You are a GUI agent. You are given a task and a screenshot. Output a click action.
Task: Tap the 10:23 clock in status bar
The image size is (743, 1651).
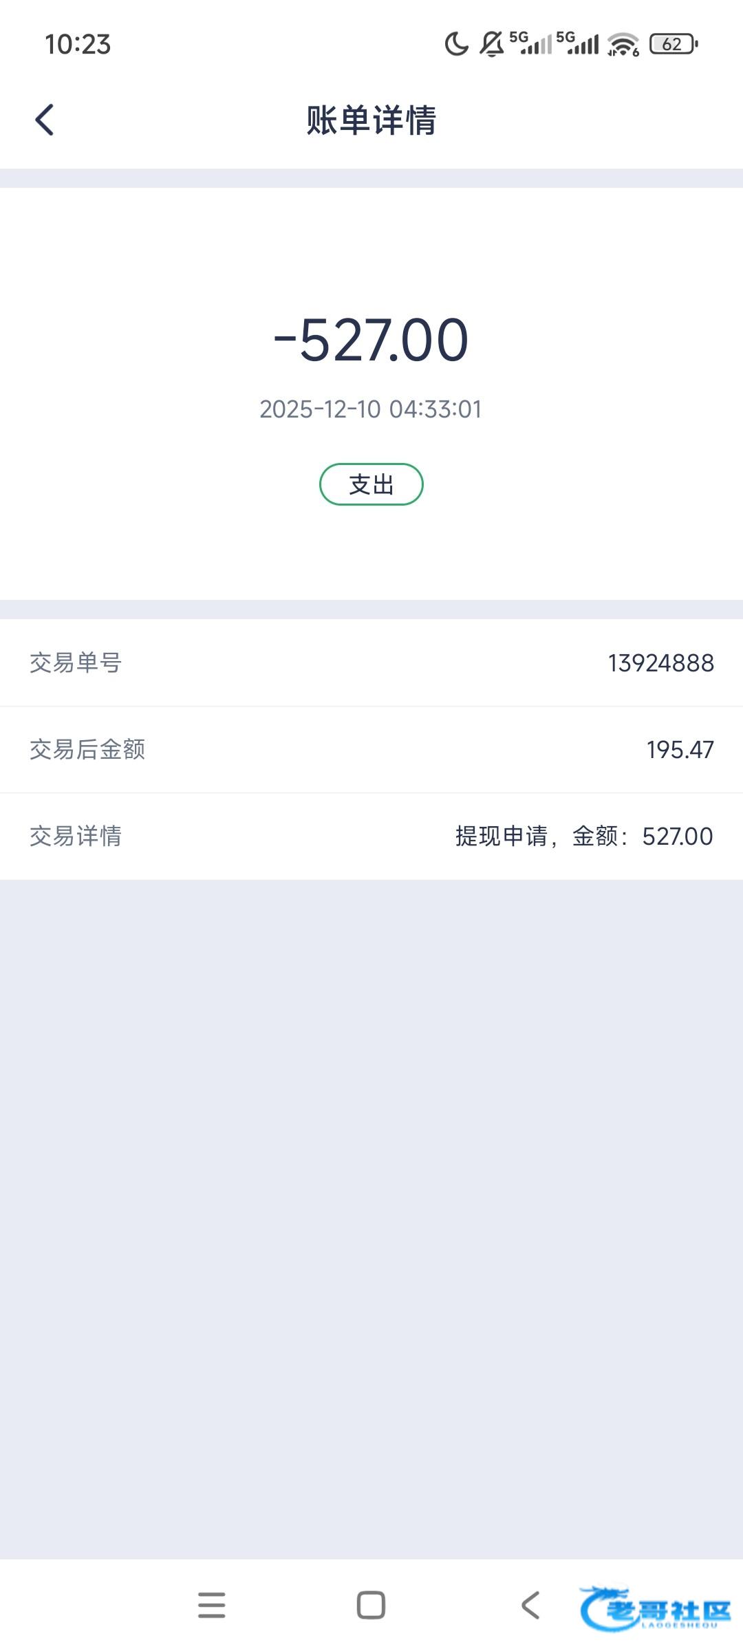coord(78,45)
